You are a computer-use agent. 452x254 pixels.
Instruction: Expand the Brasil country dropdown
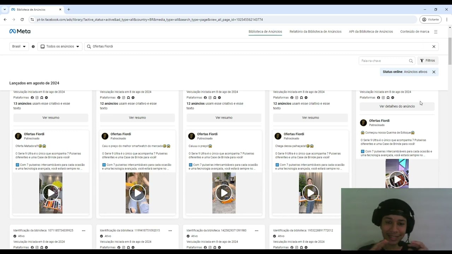tap(19, 46)
